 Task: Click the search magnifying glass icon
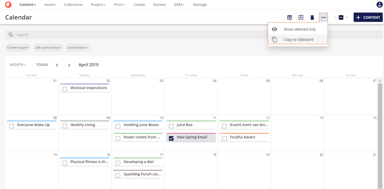(x=11, y=35)
